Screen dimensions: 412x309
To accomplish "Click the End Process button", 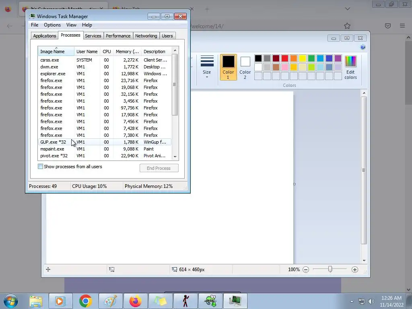I will [159, 168].
